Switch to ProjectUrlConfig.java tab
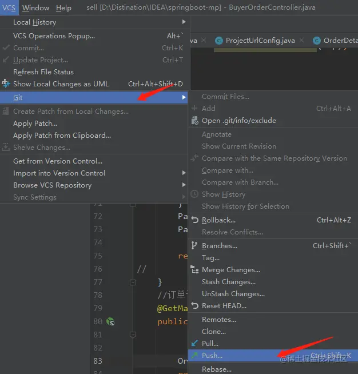Screen dimensions: 358x374 [260, 41]
